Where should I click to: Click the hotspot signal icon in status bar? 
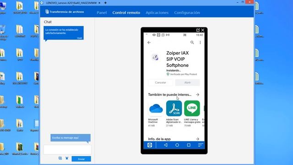[x=168, y=35]
